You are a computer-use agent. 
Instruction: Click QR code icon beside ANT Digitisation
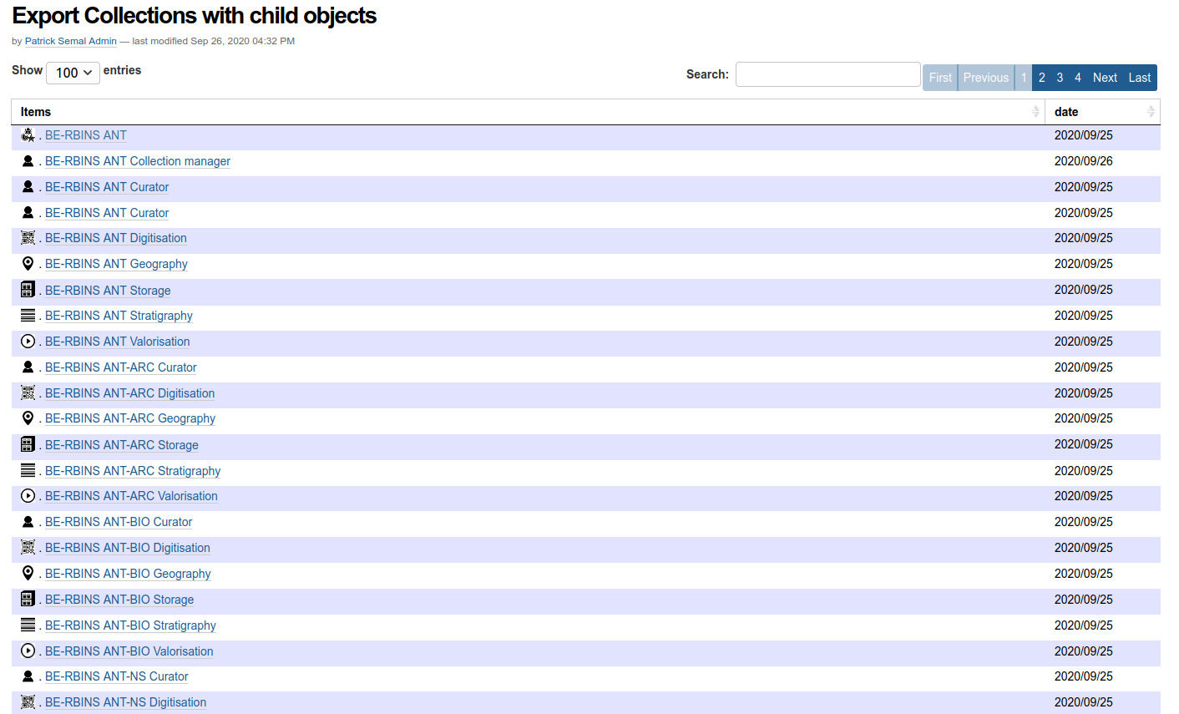point(28,238)
